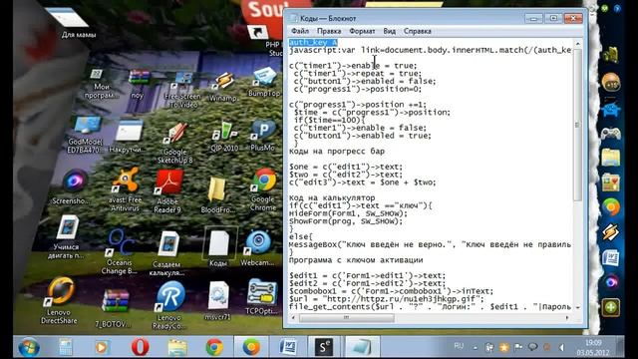Open Opera from the taskbar
This screenshot has height=359, width=638.
[140, 347]
